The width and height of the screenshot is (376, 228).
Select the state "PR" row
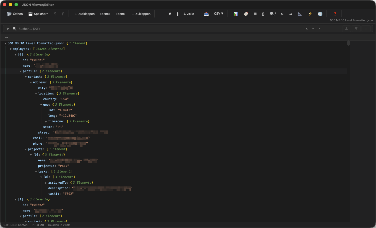pos(53,127)
